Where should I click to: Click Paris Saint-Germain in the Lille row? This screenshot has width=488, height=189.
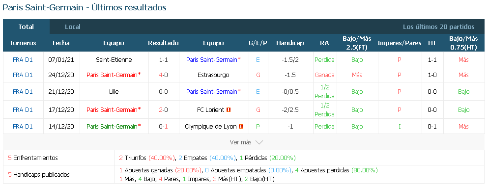click(x=213, y=92)
